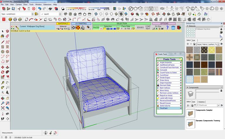The height and width of the screenshot is (139, 225).
Task: Click the shadow time-of-day slider
Action: click(99, 9)
